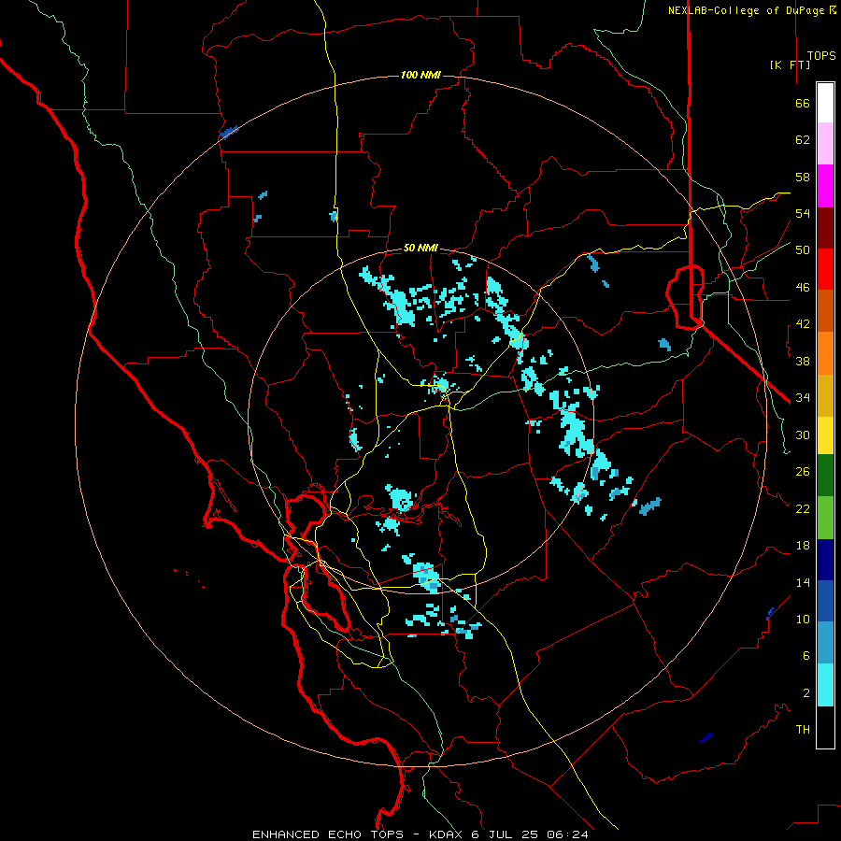This screenshot has height=841, width=841.
Task: Click the "62" legend value
Action: [803, 140]
